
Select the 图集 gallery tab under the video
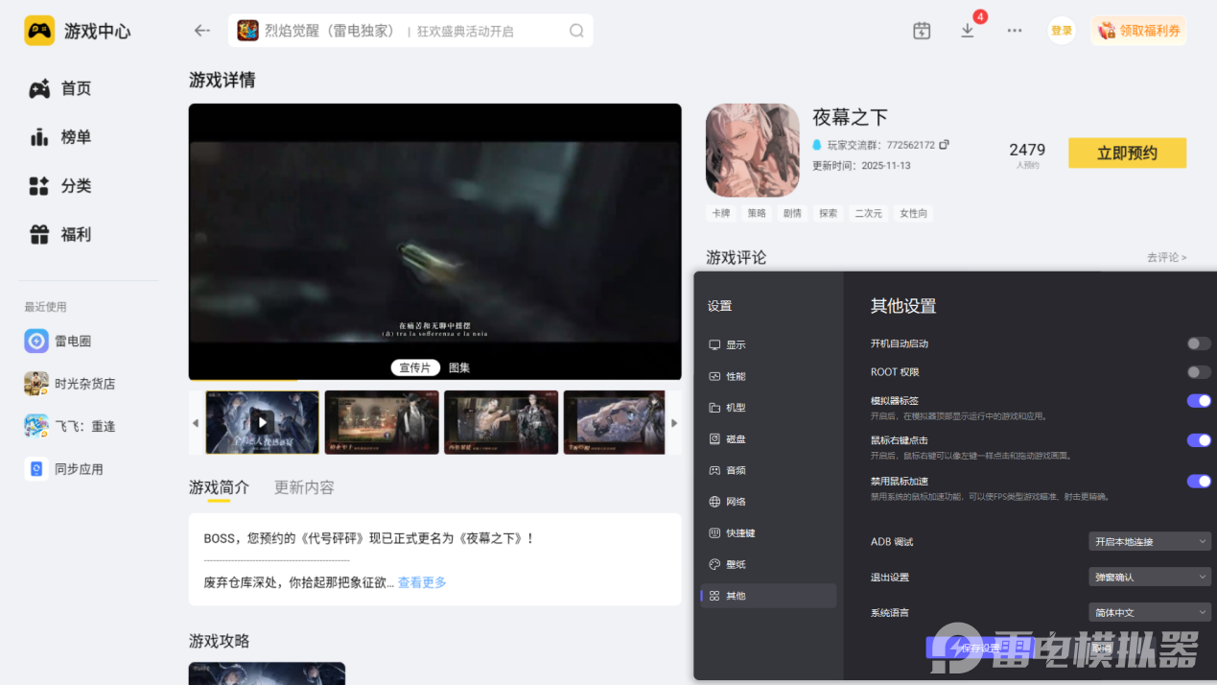457,366
